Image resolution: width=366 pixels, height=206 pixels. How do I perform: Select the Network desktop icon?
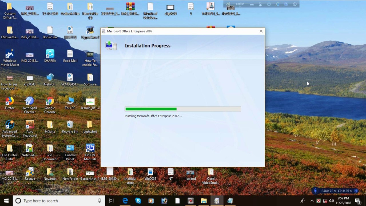tap(50, 80)
